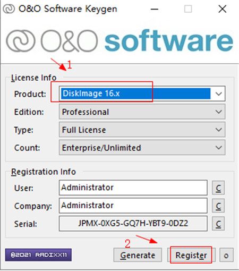Click the small 'o' button beside Register
Screen dimensions: 239x271
226,255
